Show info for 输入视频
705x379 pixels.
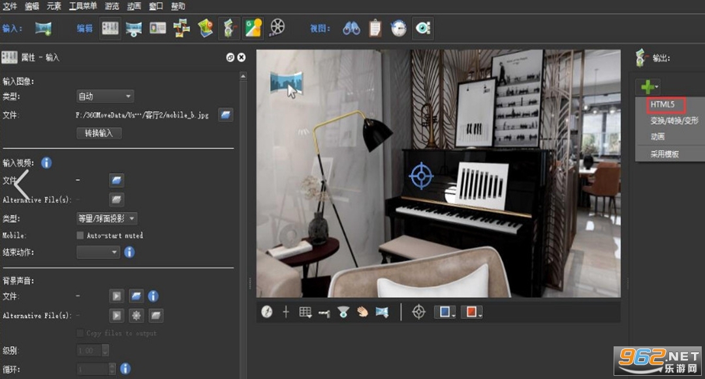(x=46, y=163)
